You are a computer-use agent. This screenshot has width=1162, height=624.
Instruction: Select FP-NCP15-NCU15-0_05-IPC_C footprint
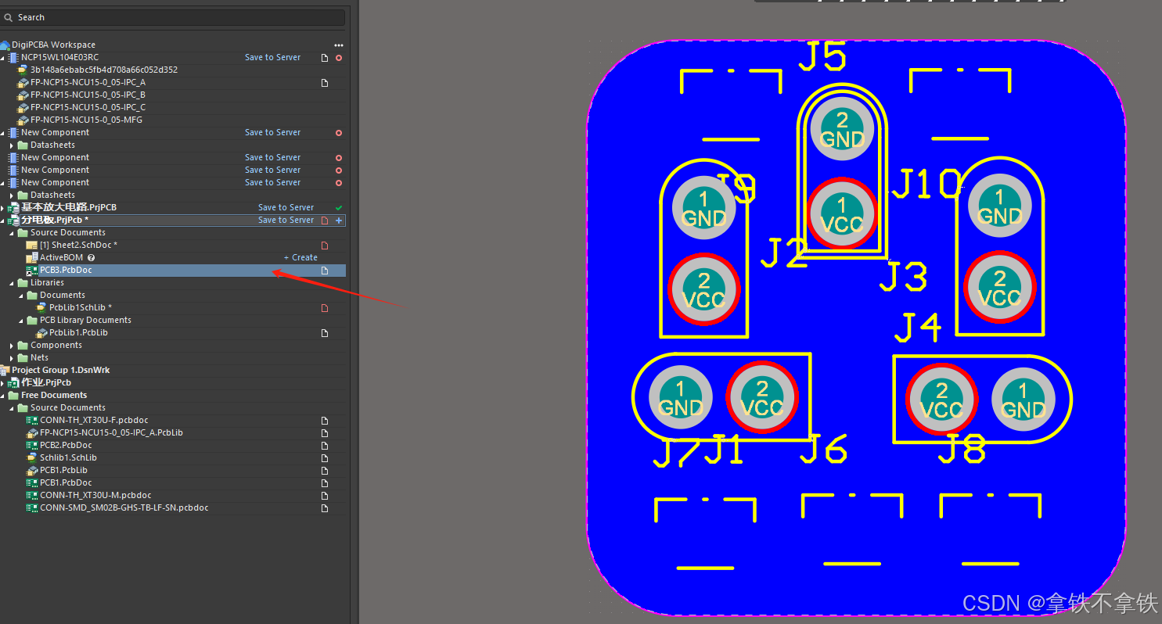[88, 108]
